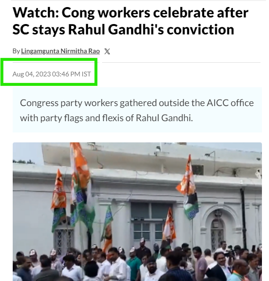Click the light-blue article summary box

pyautogui.click(x=137, y=110)
